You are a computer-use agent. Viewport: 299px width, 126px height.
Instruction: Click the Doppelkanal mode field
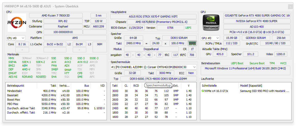(151, 49)
